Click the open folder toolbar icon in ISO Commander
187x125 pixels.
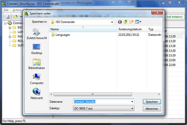tap(15, 17)
